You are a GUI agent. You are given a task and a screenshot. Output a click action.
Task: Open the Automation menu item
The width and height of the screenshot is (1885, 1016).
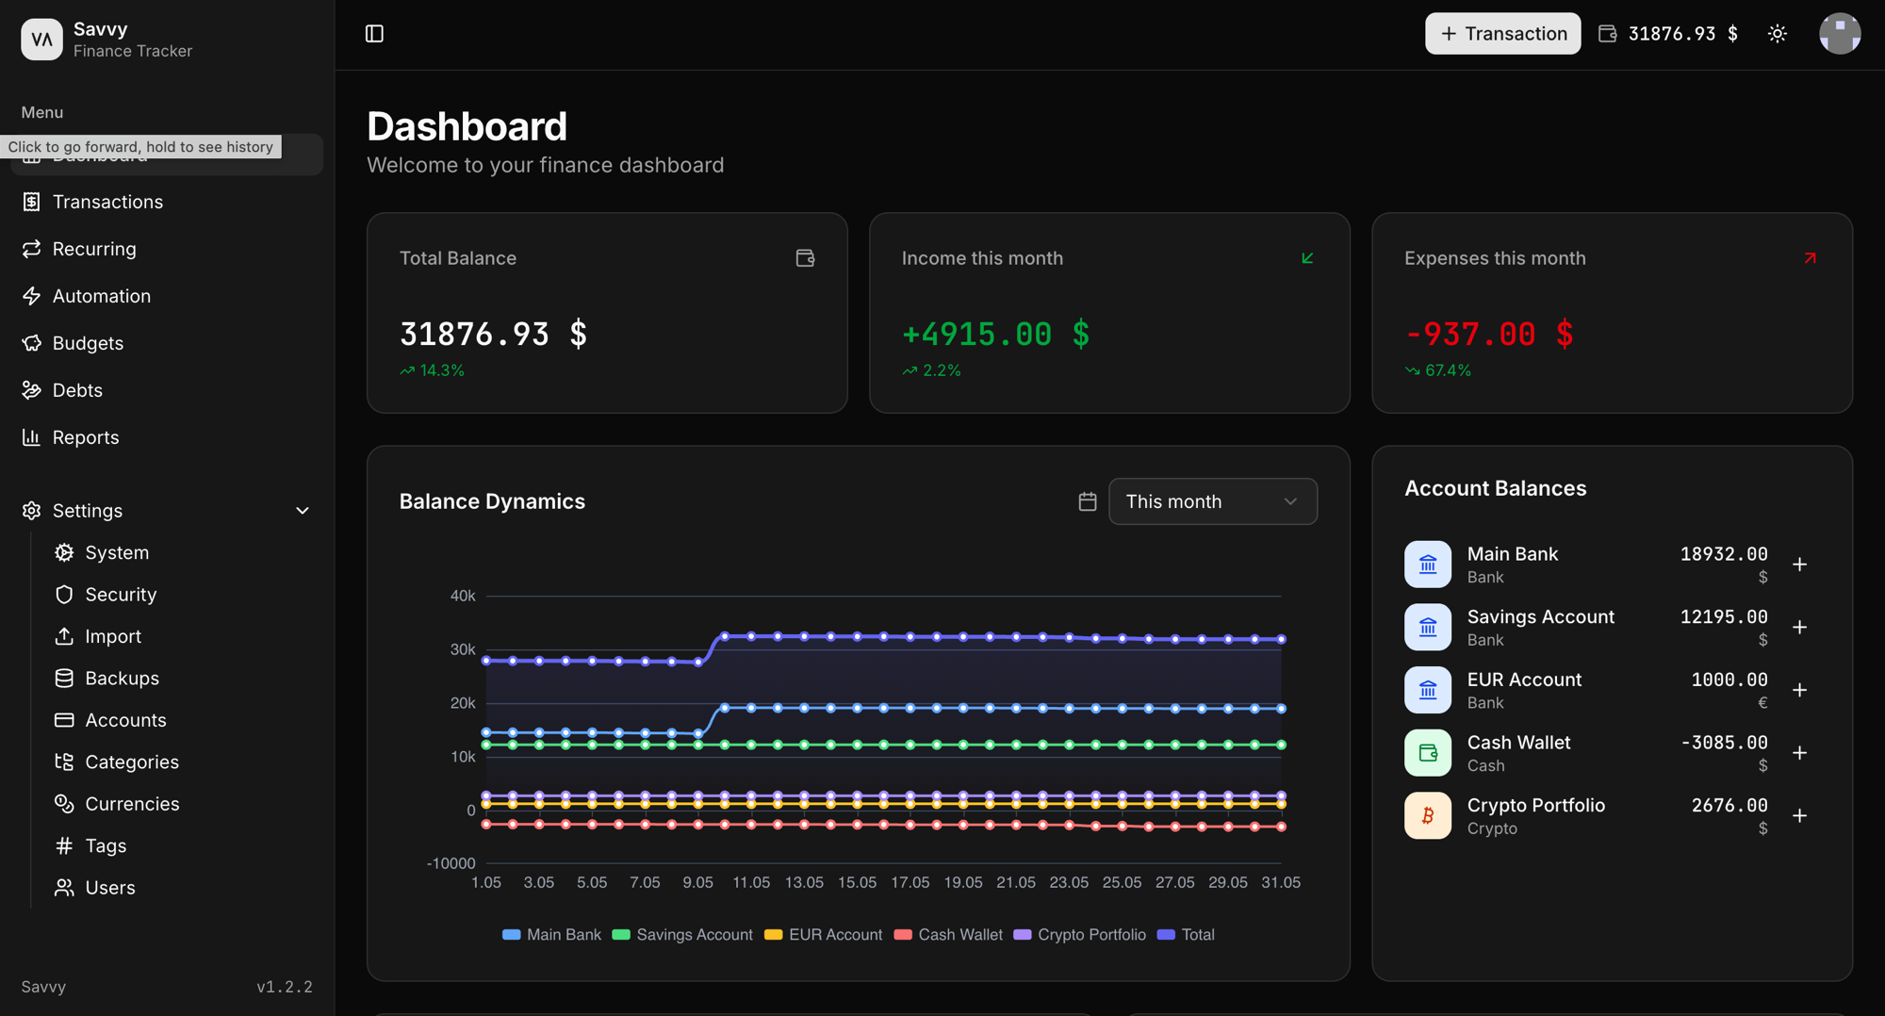click(x=167, y=296)
